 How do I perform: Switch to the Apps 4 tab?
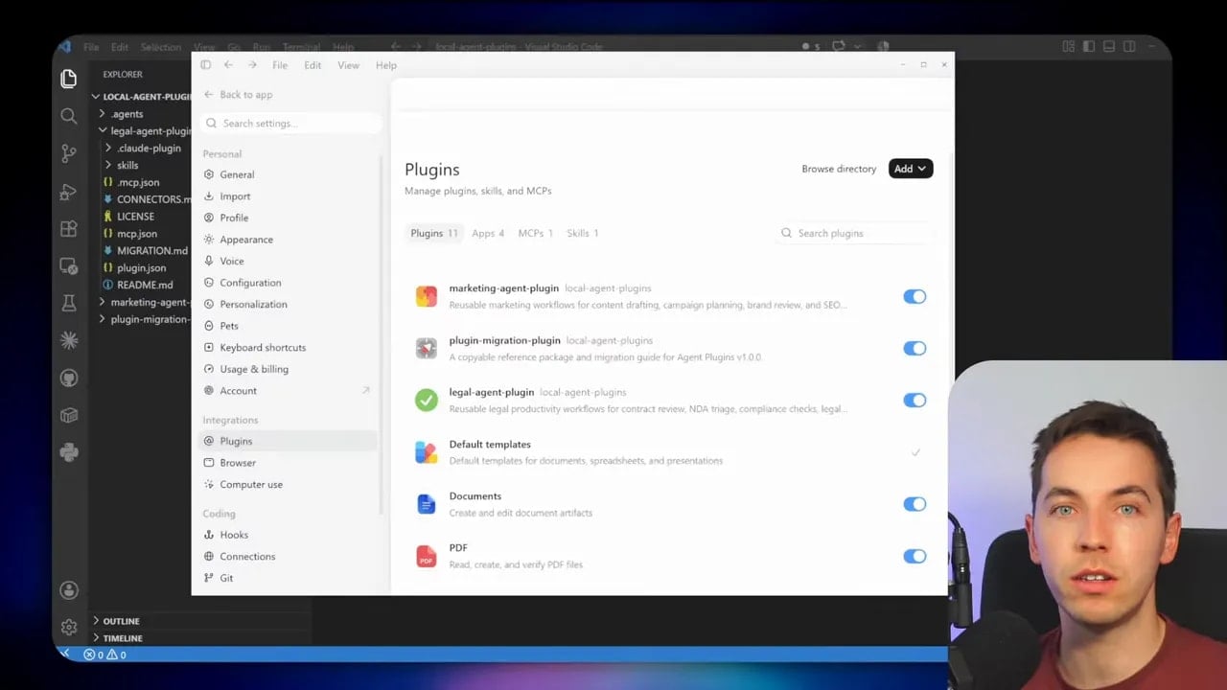point(488,233)
